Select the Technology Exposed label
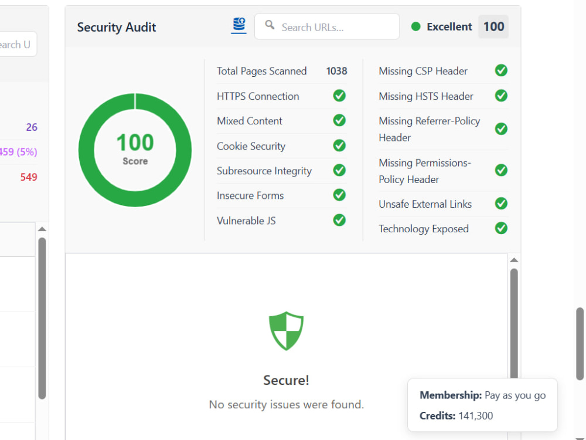Viewport: 586px width, 440px height. [x=424, y=229]
